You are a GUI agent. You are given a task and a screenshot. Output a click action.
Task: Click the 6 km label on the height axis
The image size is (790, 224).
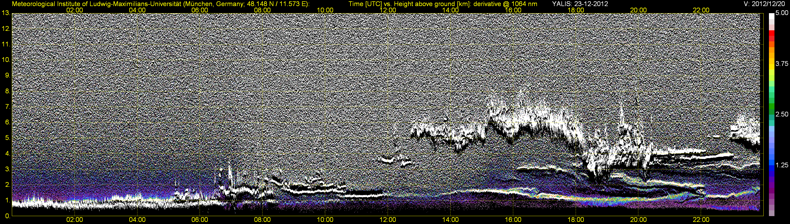coord(7,123)
